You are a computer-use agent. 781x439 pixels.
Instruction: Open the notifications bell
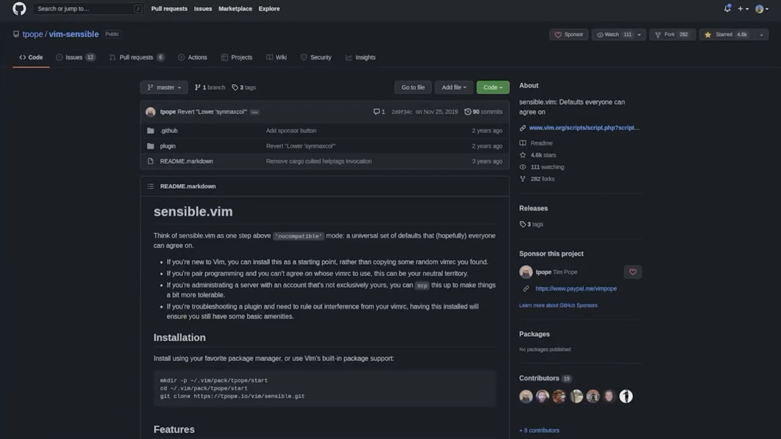[x=727, y=9]
